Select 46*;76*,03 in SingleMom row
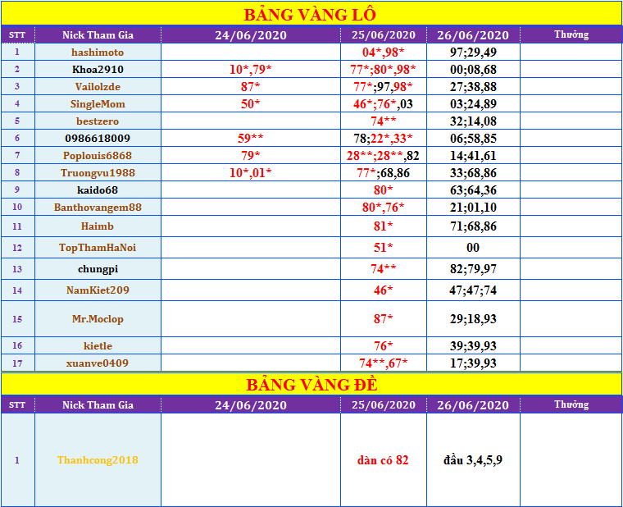Viewport: 623px width, 507px height. pos(384,104)
